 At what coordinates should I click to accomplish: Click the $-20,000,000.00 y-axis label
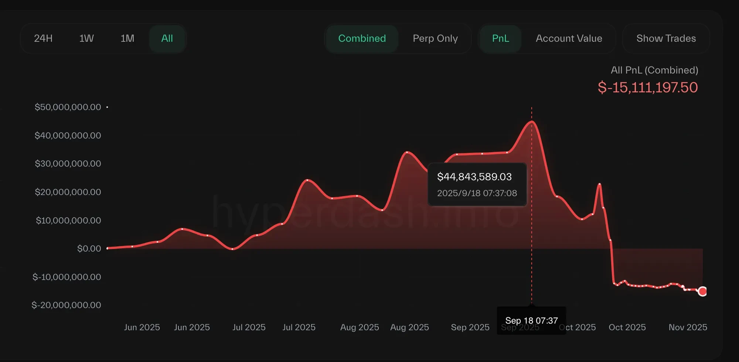pyautogui.click(x=66, y=305)
